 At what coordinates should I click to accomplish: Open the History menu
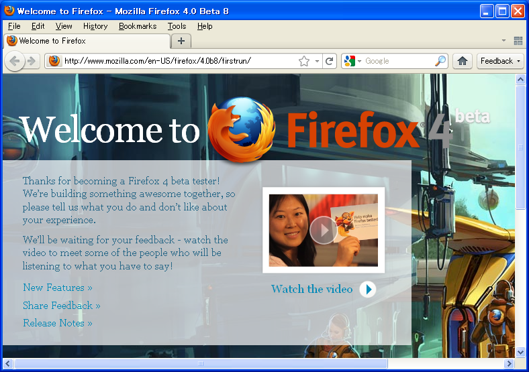95,26
